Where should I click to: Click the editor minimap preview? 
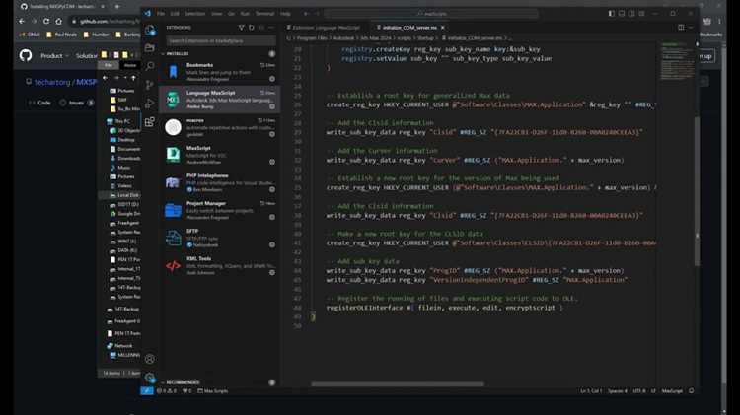point(677,61)
